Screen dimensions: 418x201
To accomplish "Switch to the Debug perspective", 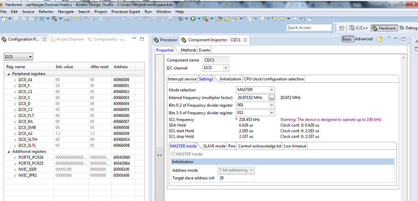I will pos(408,28).
